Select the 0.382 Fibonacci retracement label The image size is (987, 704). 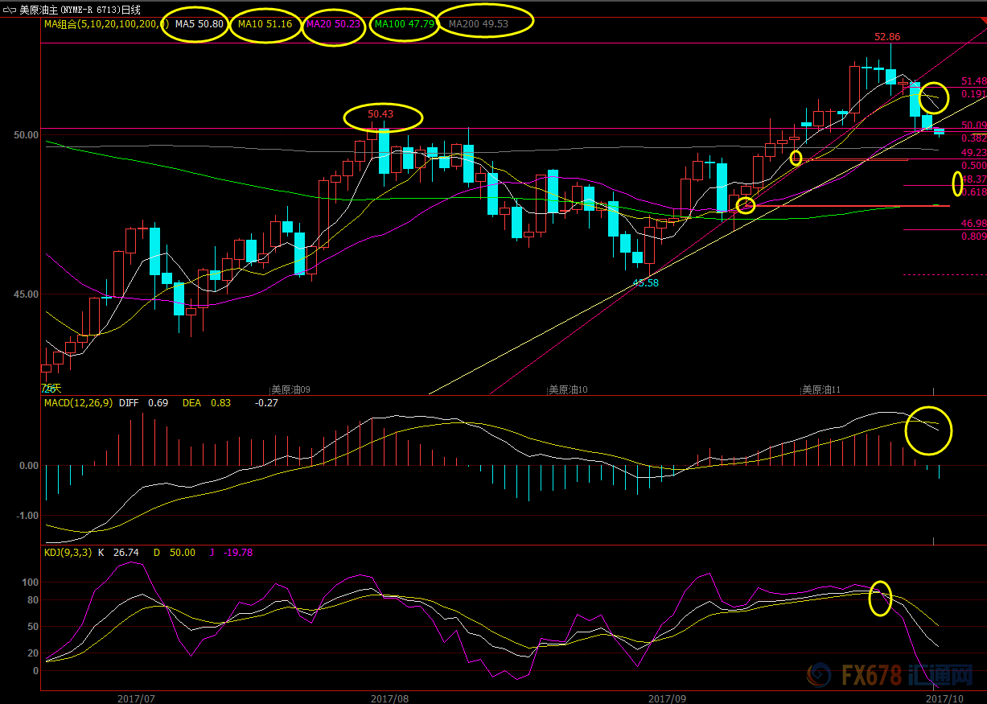pyautogui.click(x=973, y=138)
